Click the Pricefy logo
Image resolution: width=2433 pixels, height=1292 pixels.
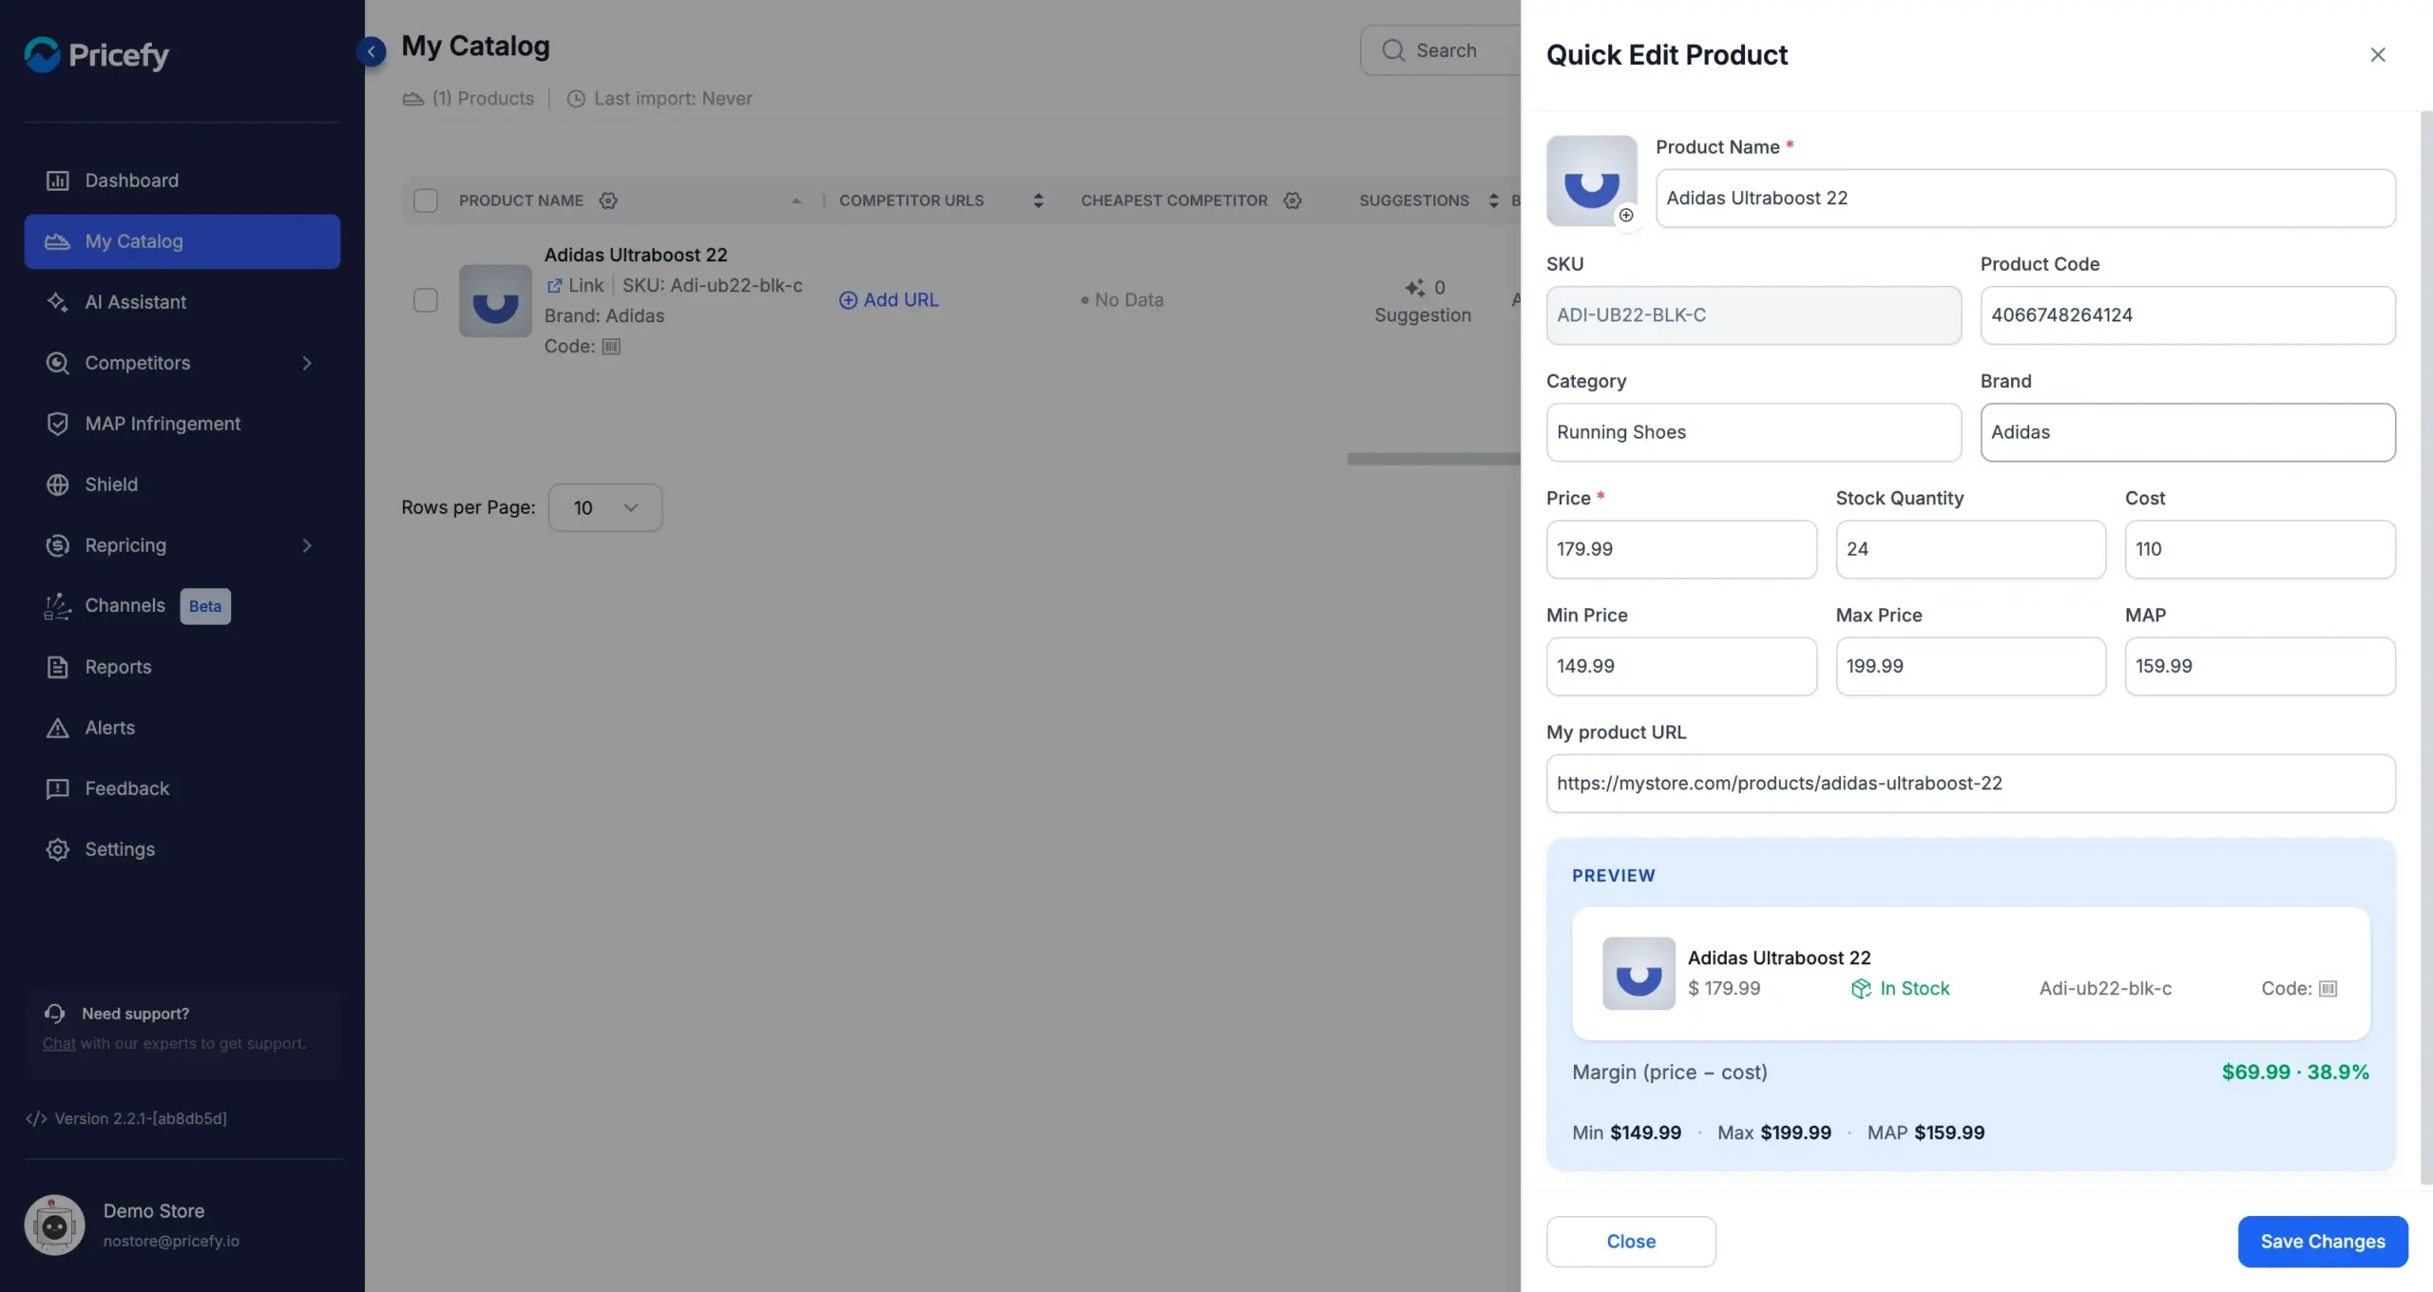point(96,54)
